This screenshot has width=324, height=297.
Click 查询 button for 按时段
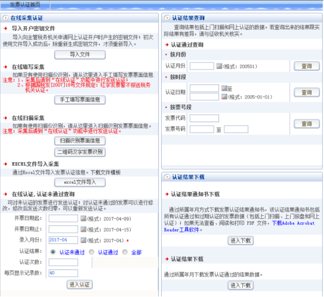306,92
